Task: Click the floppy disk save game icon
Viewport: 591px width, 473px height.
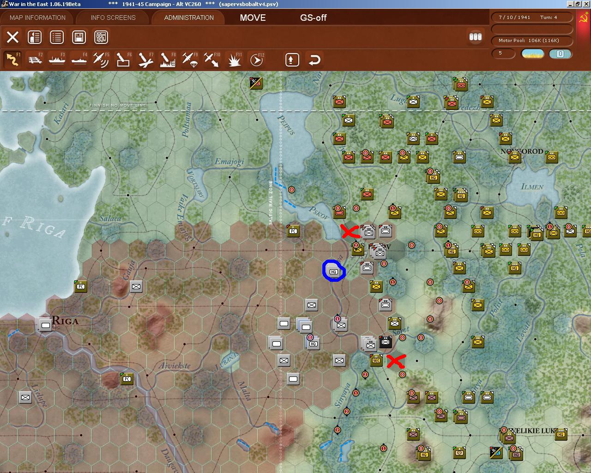Action: click(x=79, y=37)
